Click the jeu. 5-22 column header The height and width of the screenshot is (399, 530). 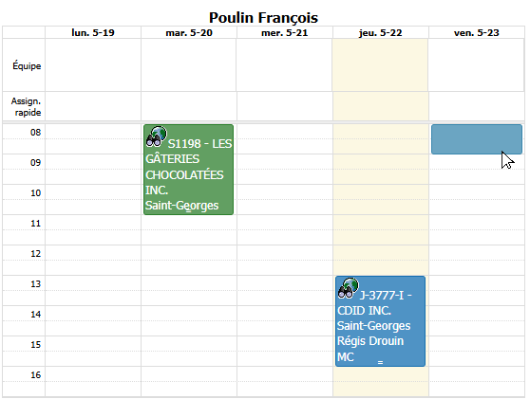tap(381, 33)
